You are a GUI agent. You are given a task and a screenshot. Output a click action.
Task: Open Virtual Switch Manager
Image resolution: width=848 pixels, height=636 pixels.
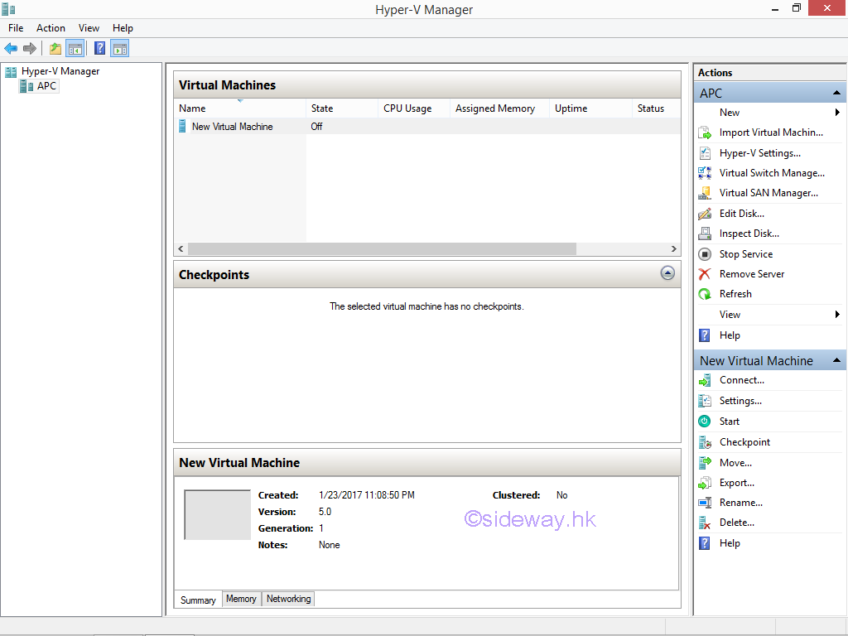click(771, 173)
